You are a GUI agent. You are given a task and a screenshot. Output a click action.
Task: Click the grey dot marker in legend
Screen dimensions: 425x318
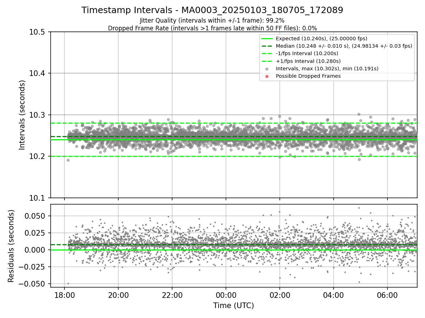267,69
